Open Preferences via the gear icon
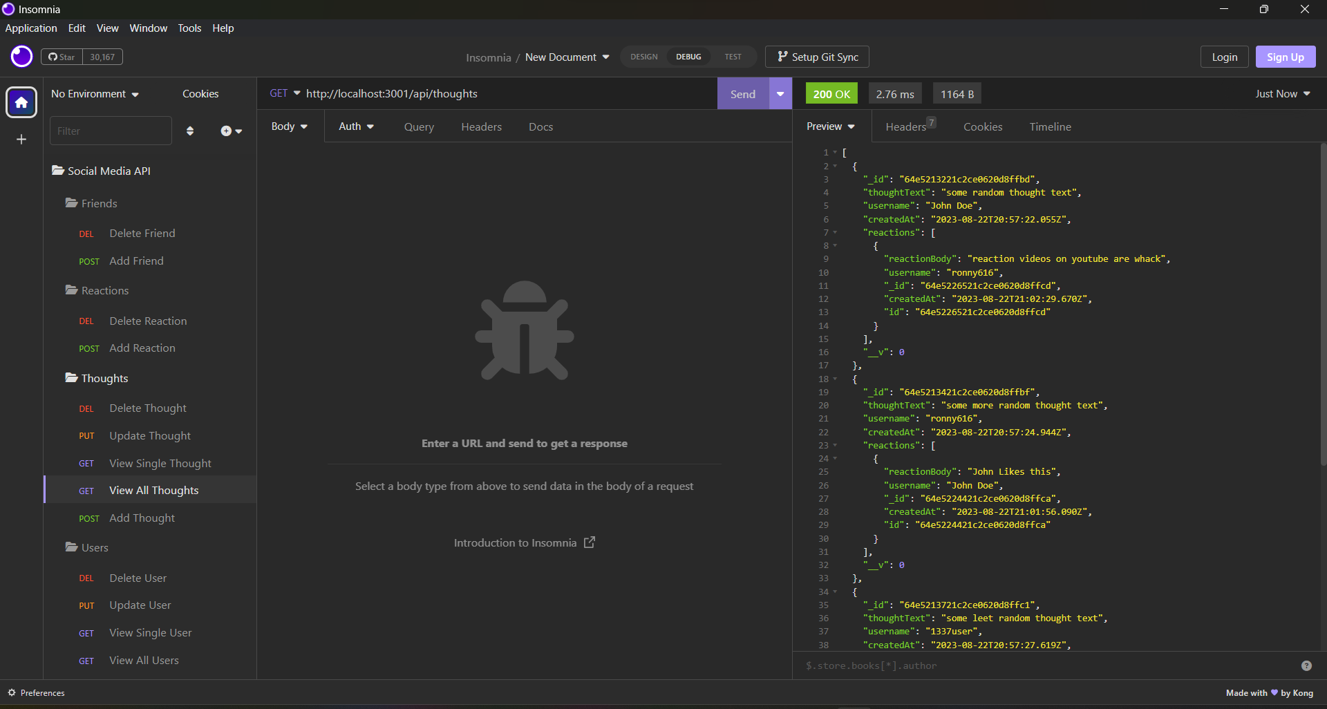The width and height of the screenshot is (1327, 709). click(12, 692)
